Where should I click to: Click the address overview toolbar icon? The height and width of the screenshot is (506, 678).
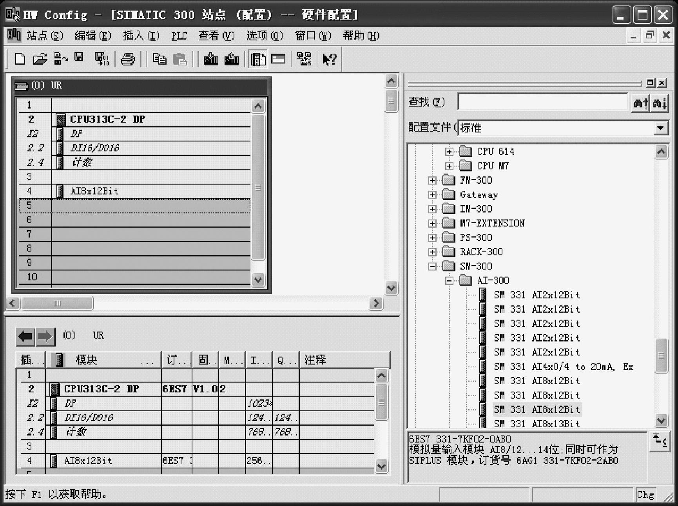(x=279, y=59)
